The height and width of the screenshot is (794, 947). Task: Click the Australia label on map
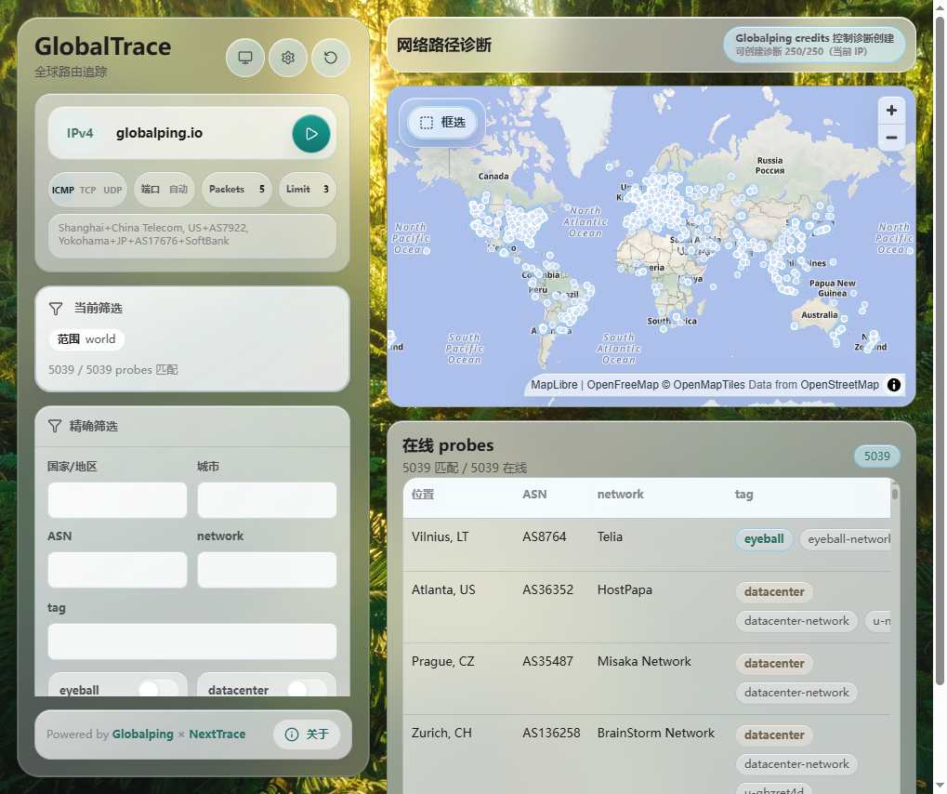pyautogui.click(x=819, y=315)
